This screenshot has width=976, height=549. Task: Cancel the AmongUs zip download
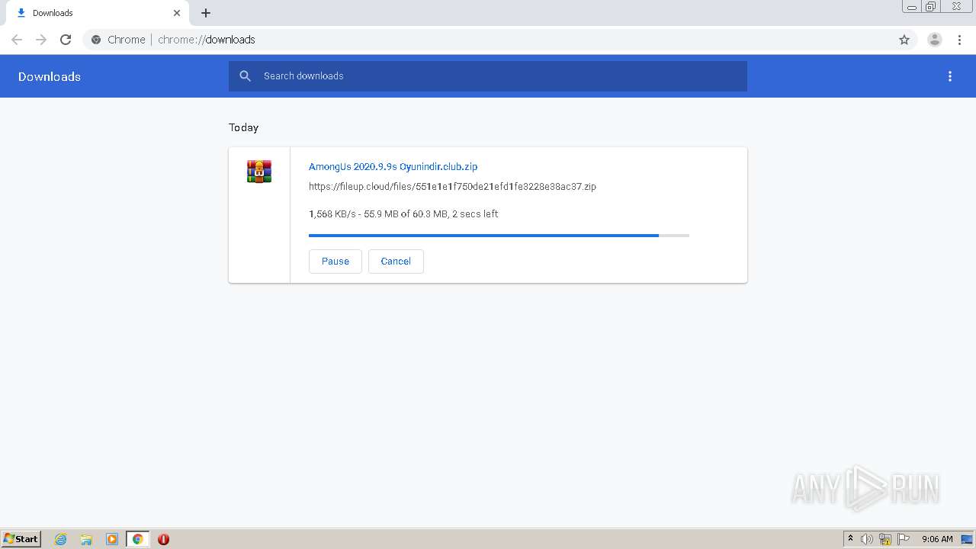tap(396, 261)
